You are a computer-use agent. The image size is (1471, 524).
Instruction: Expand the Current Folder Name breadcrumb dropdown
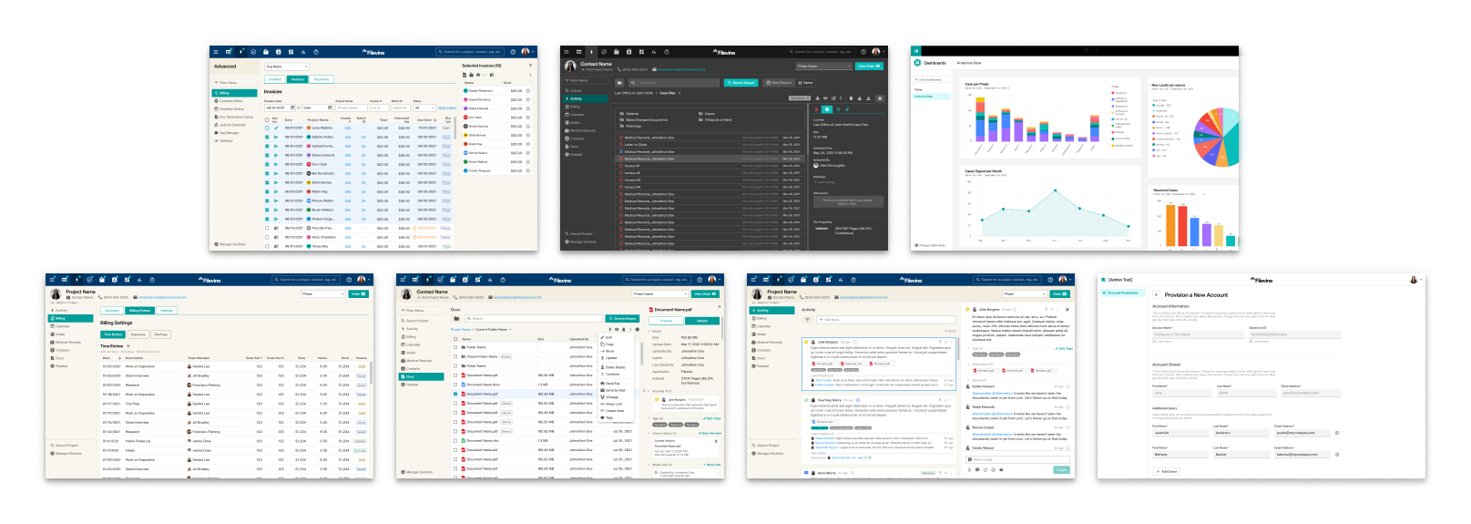(510, 329)
